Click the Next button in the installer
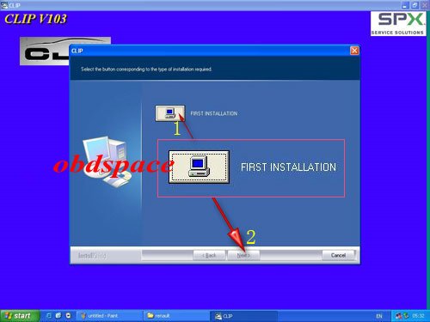 (243, 255)
